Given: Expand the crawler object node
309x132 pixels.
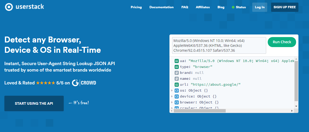Looking at the screenshot, I should coord(172,108).
